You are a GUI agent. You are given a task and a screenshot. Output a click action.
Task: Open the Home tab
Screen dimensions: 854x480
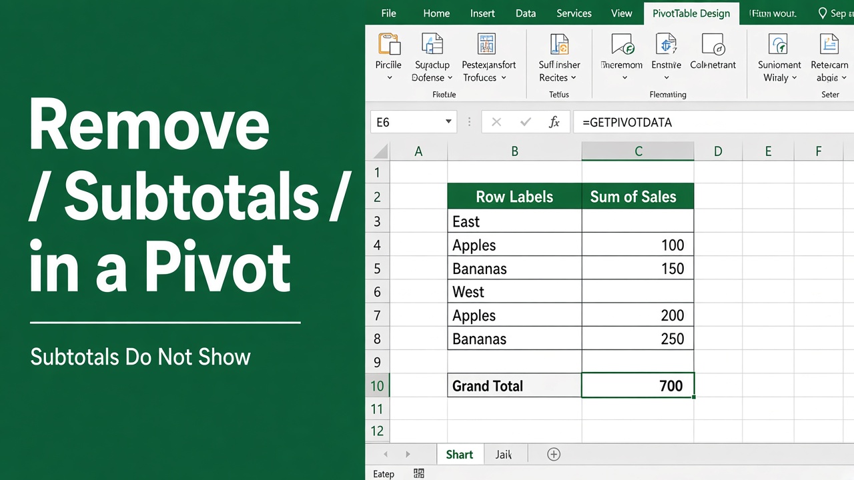click(x=436, y=13)
